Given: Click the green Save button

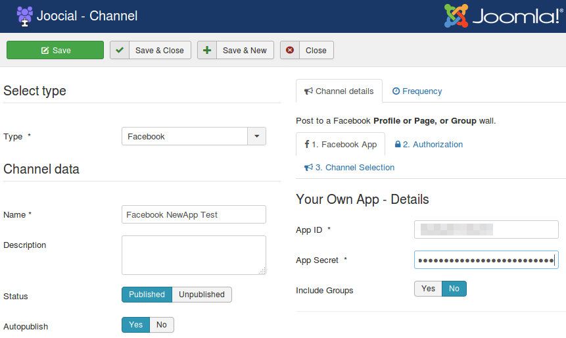Looking at the screenshot, I should tap(55, 50).
